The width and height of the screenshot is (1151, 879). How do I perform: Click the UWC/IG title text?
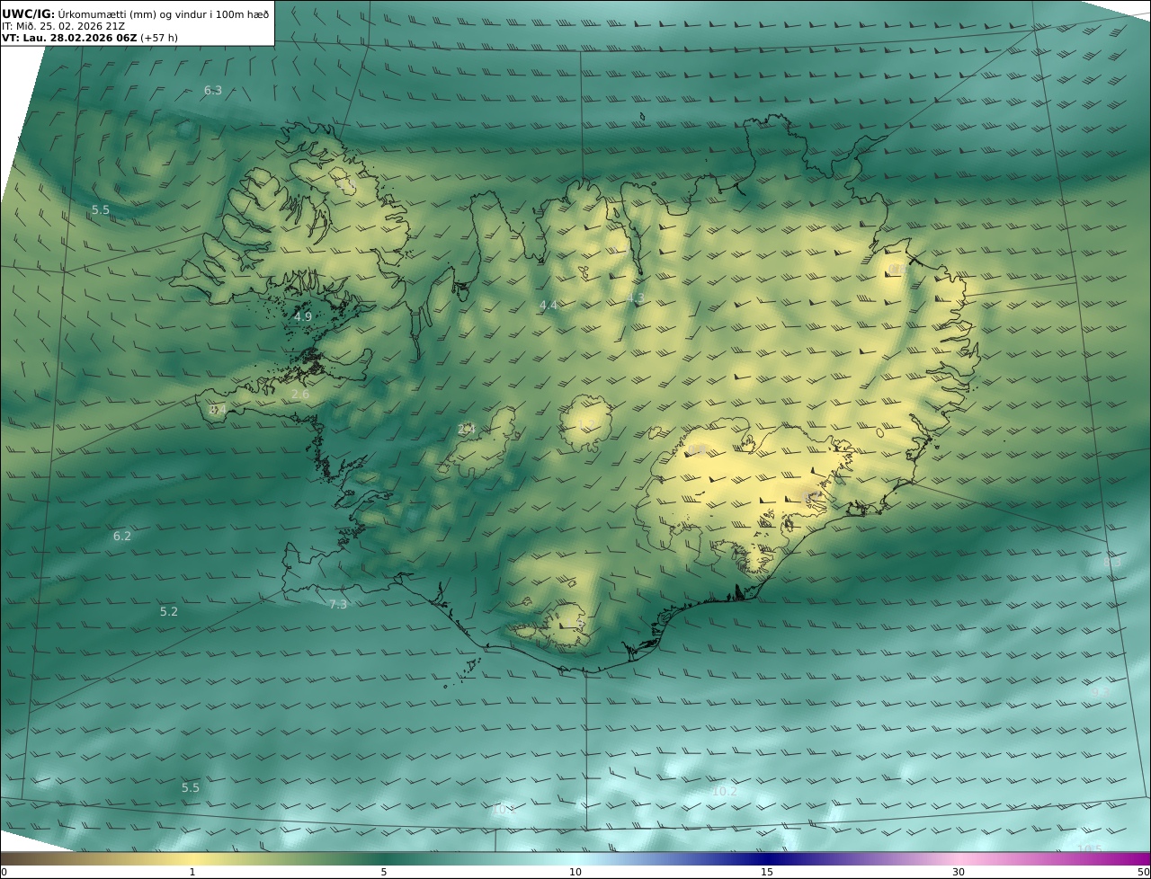tap(28, 13)
